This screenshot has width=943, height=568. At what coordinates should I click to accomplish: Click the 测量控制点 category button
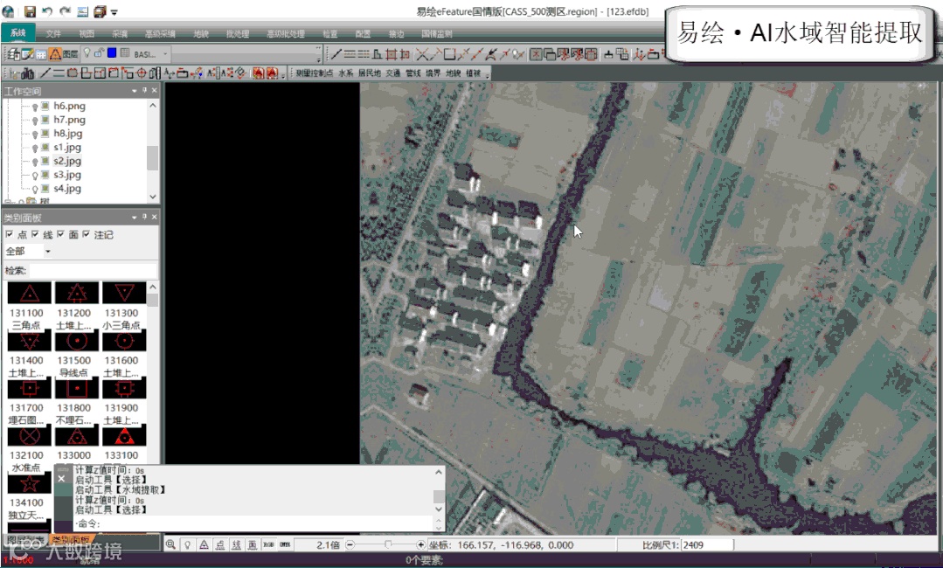[x=314, y=73]
